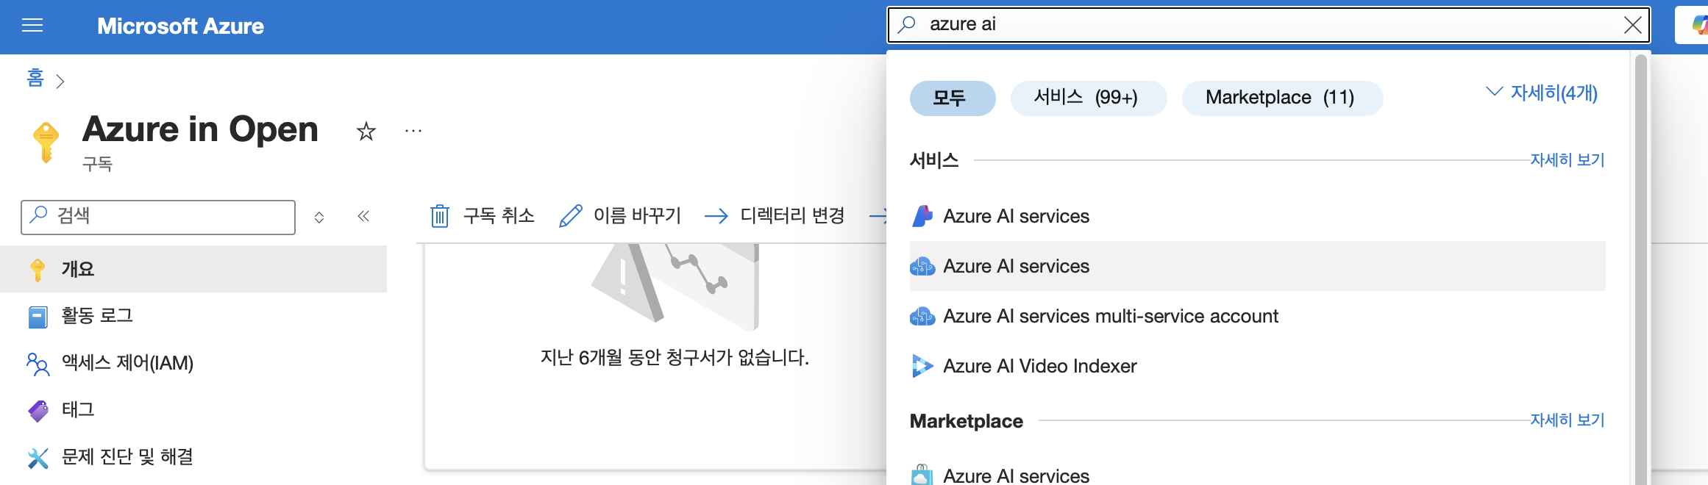
Task: Select the 모두 filter pill
Action: tap(953, 98)
